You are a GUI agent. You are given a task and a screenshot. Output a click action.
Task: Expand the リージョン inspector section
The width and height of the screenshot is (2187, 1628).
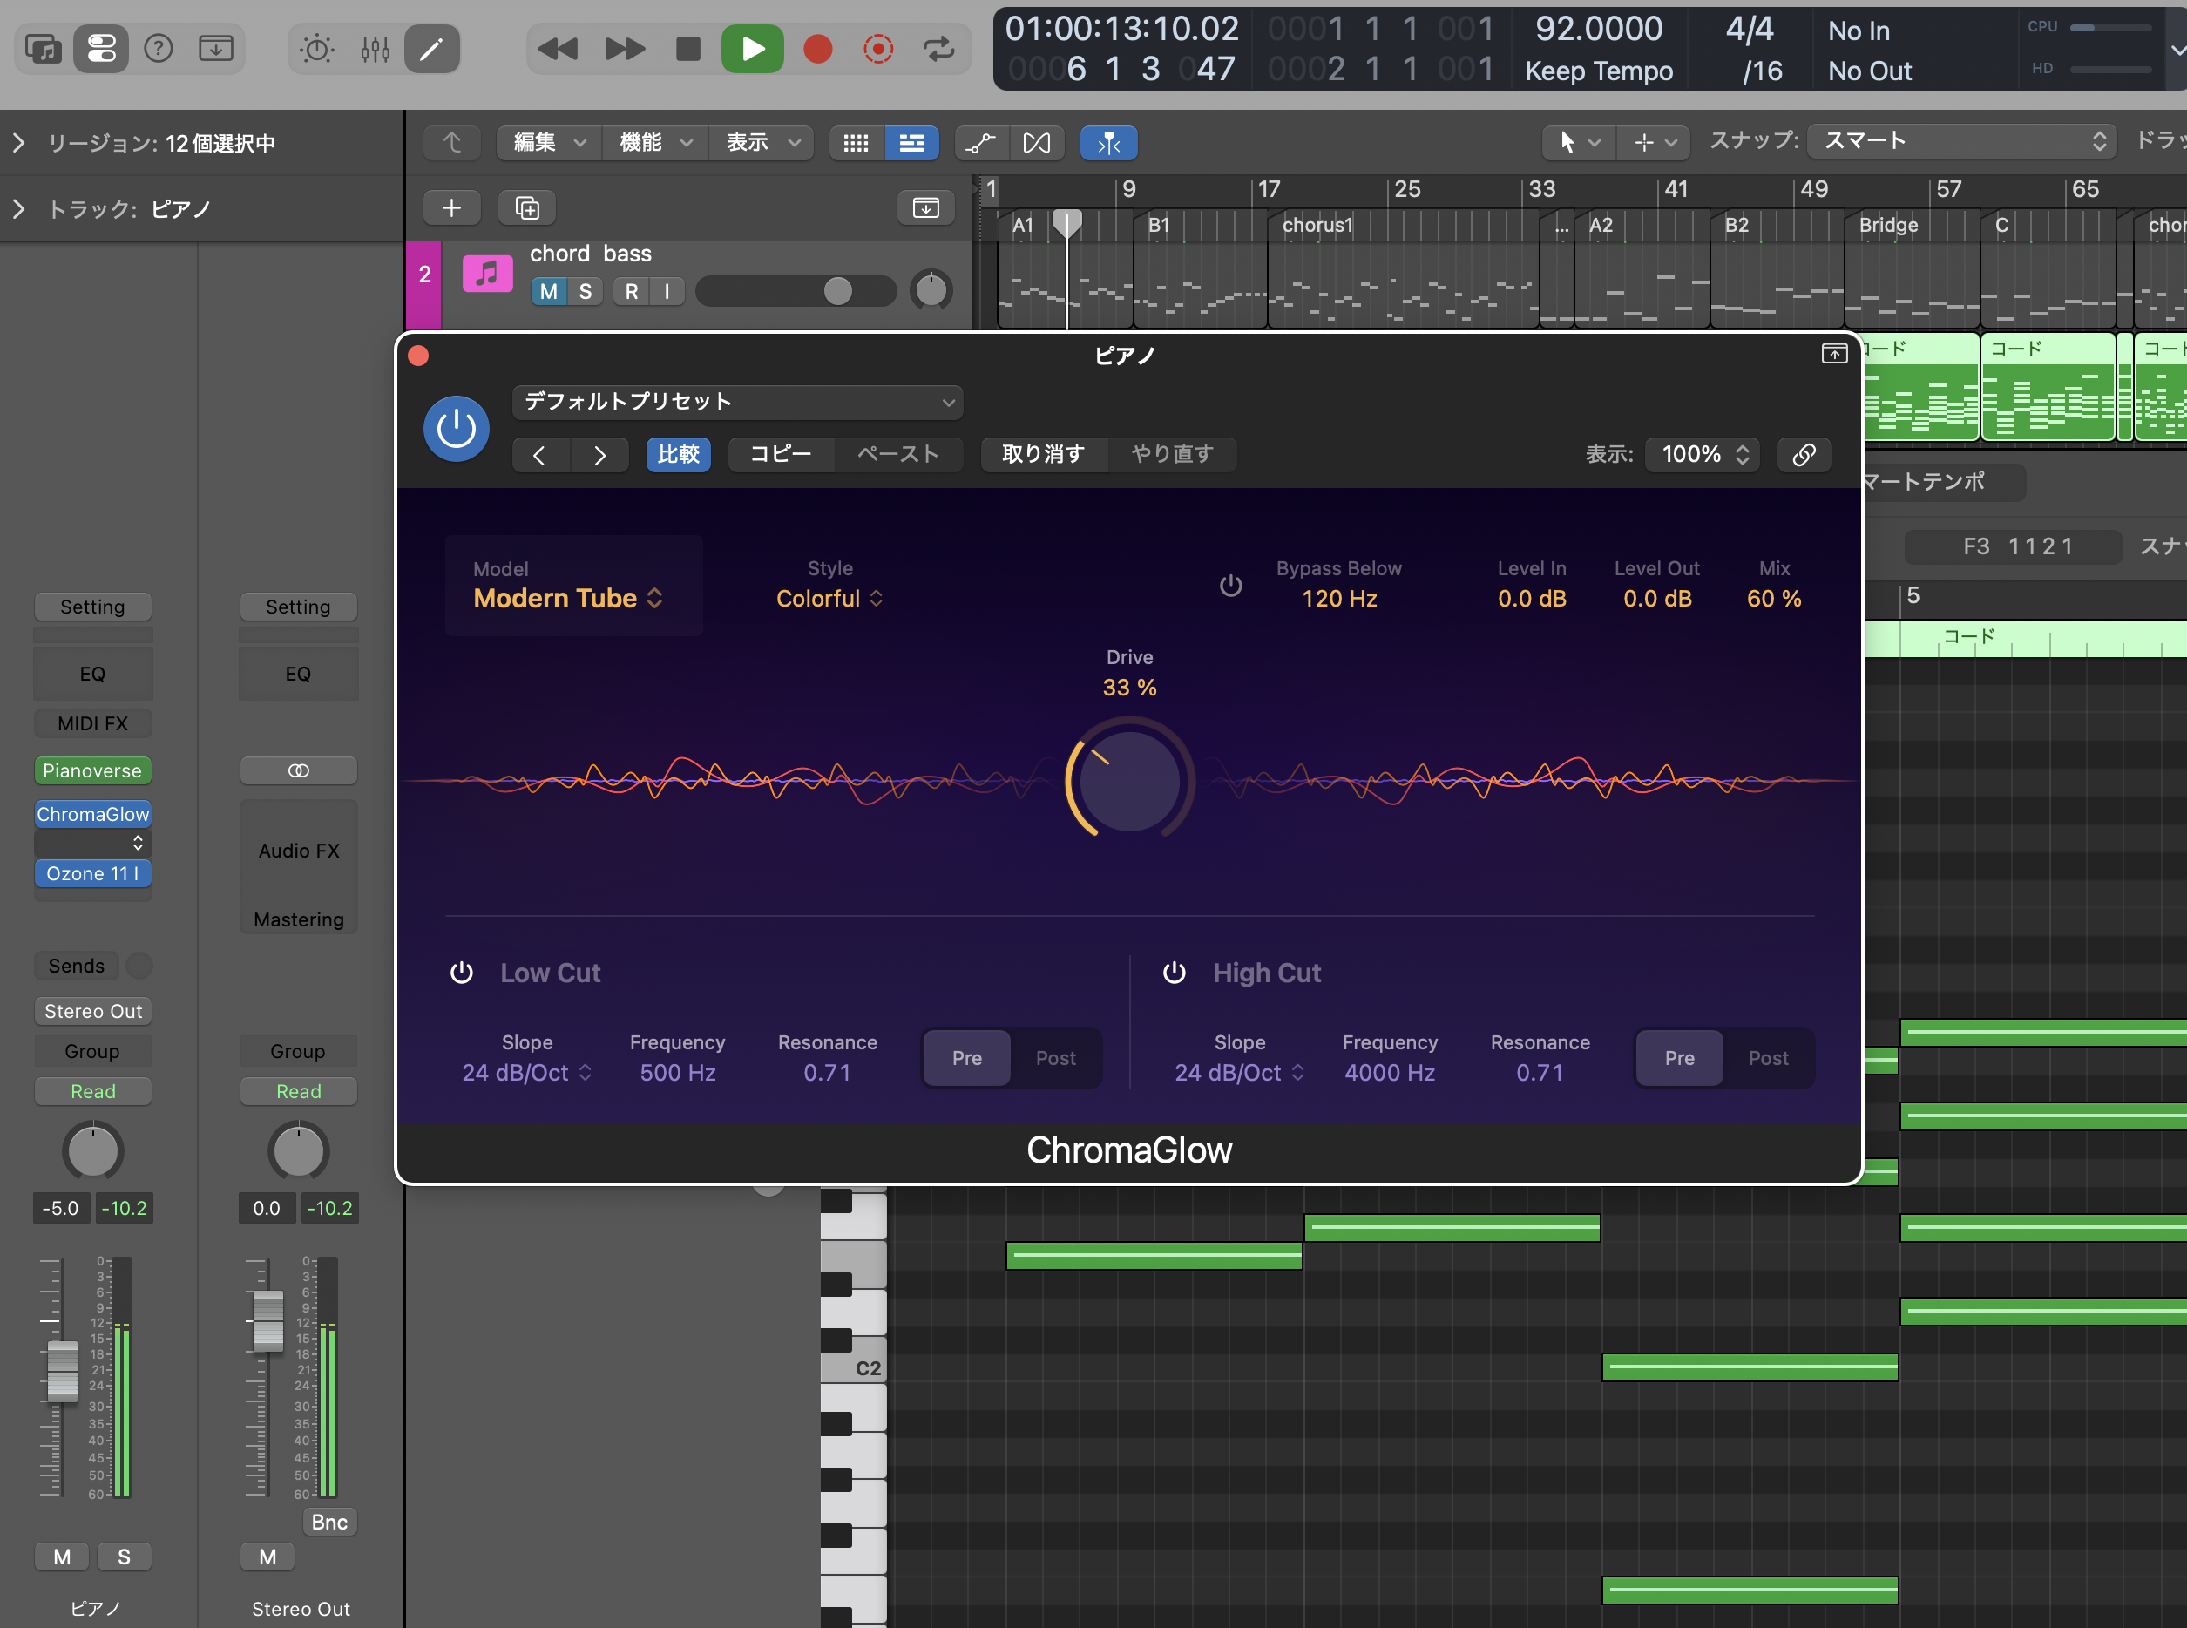coord(18,144)
